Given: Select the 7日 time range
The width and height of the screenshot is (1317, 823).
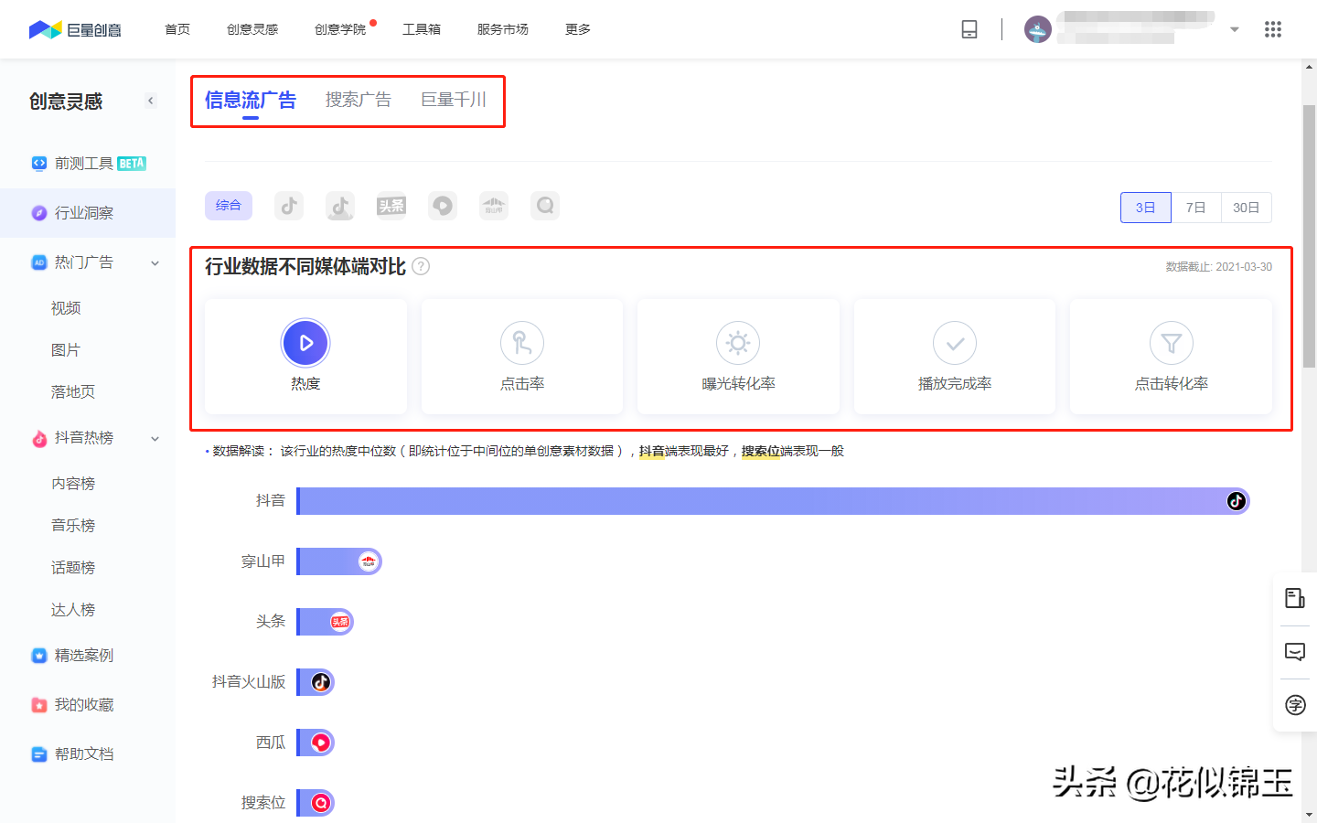Looking at the screenshot, I should click(x=1196, y=208).
